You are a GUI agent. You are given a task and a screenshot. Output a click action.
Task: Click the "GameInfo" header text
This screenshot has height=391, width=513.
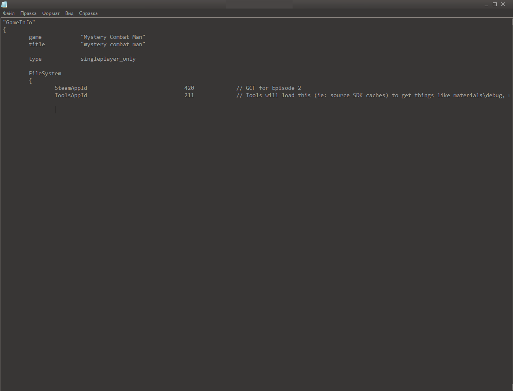pyautogui.click(x=19, y=22)
